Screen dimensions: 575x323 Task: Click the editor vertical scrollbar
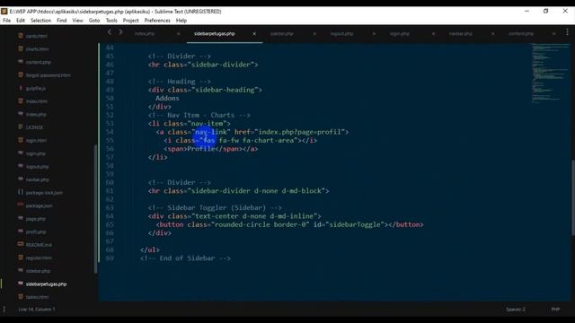(573, 197)
